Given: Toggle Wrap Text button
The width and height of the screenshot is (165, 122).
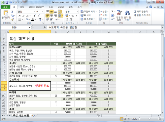Looking at the screenshot, I should point(60,12).
